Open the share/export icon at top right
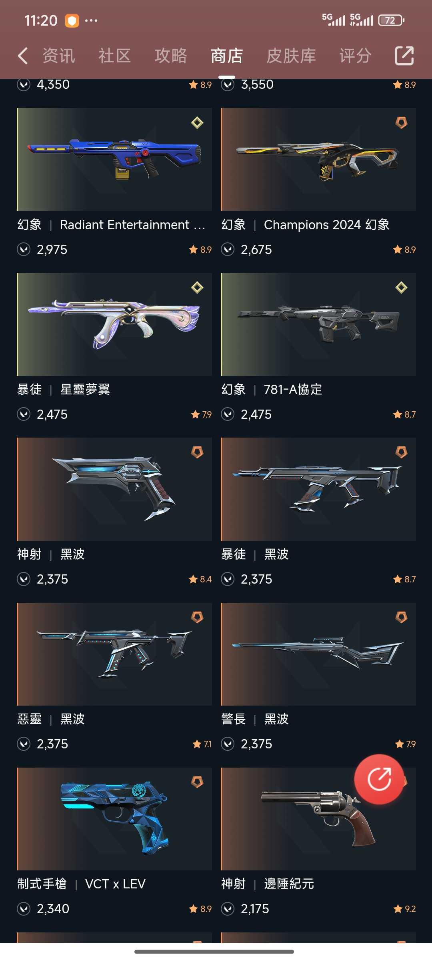Image resolution: width=432 pixels, height=960 pixels. click(x=404, y=56)
